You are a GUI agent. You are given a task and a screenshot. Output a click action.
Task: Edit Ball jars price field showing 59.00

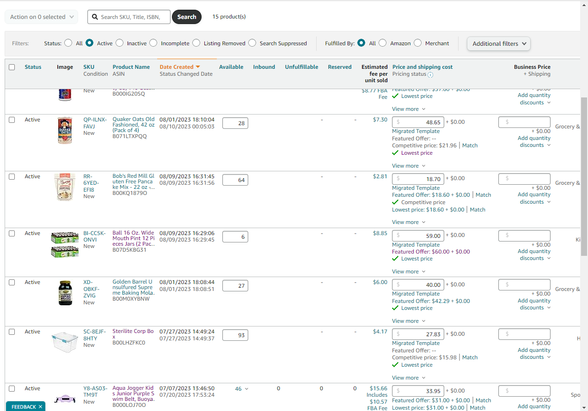click(x=418, y=236)
